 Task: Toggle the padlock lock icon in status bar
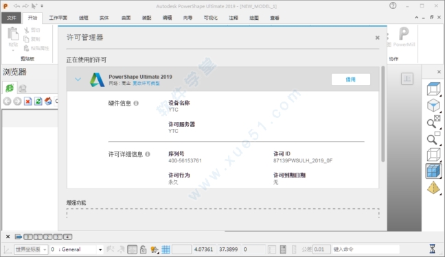tap(144, 249)
